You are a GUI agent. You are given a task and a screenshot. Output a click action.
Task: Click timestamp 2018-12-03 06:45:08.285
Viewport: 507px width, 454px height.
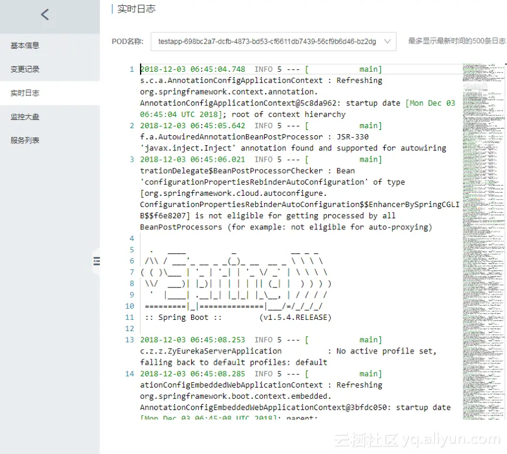pos(193,374)
